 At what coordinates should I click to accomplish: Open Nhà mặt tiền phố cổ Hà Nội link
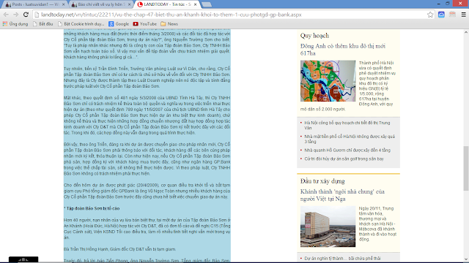coord(350,139)
